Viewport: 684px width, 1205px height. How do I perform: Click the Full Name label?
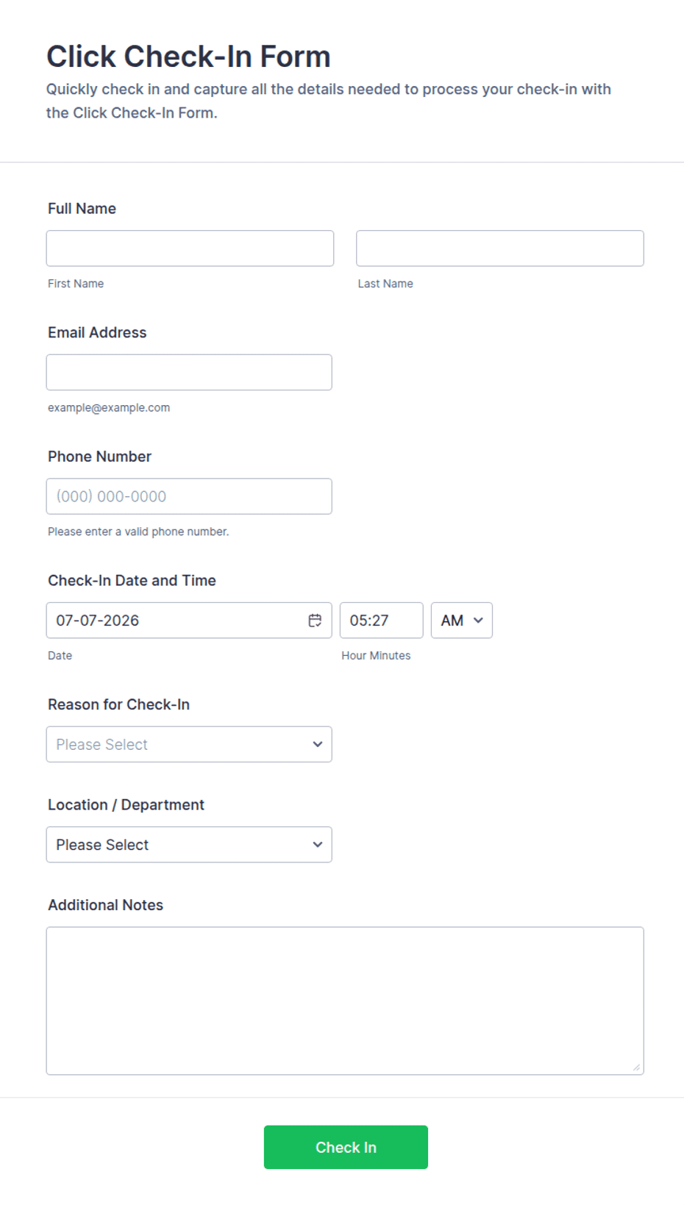tap(82, 209)
